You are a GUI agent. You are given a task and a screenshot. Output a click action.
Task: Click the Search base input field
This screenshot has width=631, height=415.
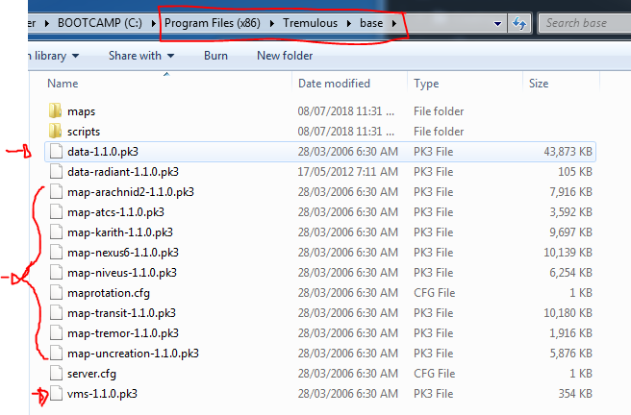[x=583, y=22]
